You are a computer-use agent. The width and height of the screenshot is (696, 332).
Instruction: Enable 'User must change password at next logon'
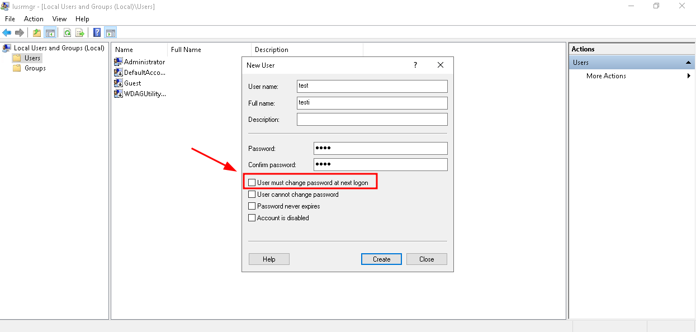pos(252,183)
